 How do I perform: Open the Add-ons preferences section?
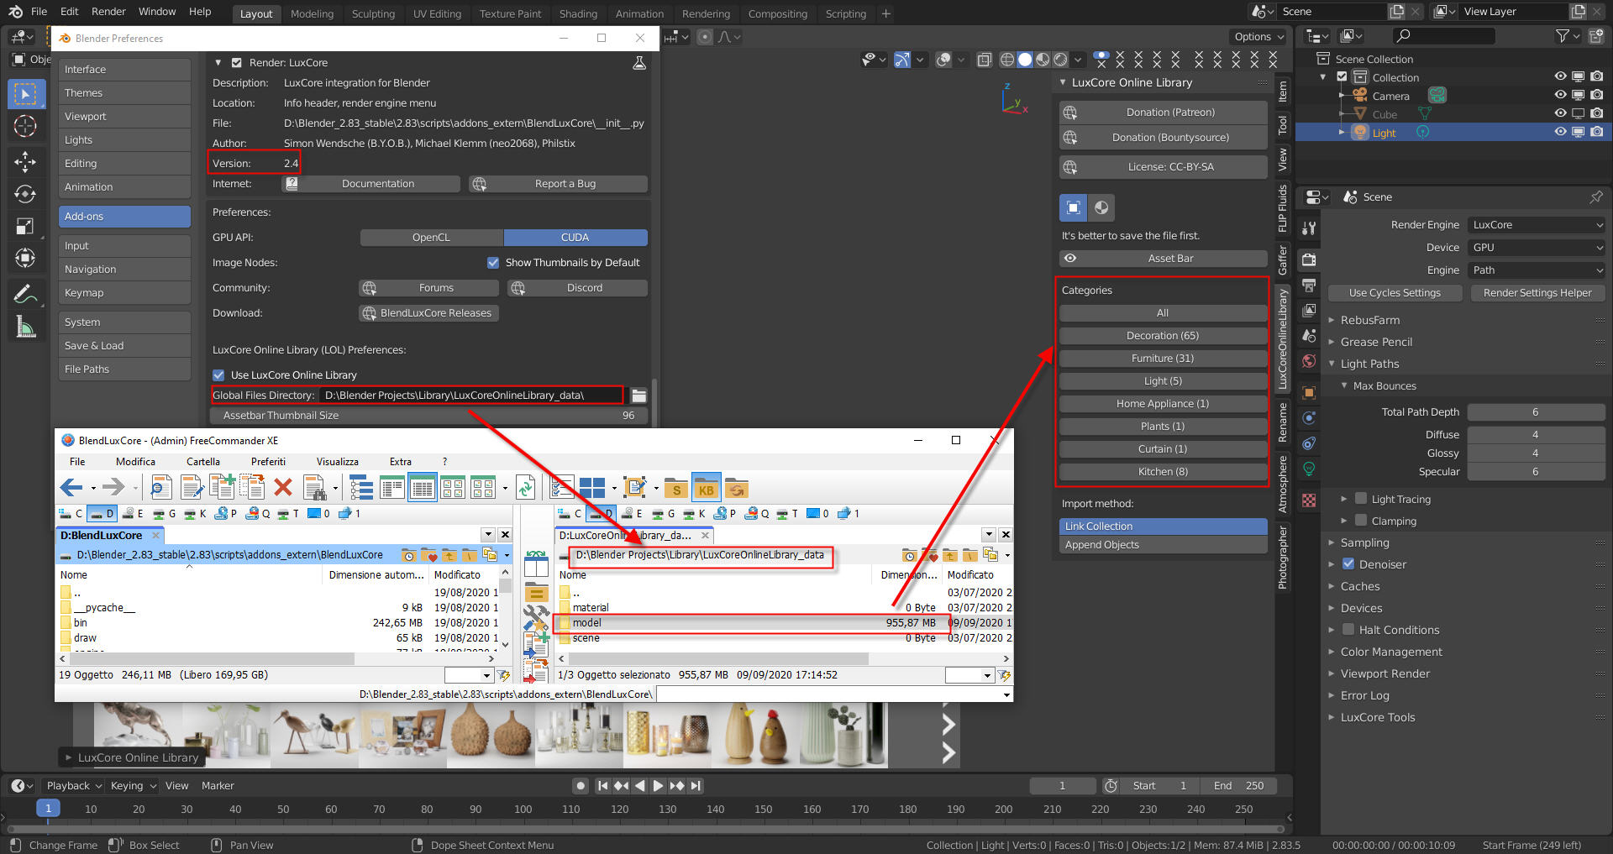124,217
